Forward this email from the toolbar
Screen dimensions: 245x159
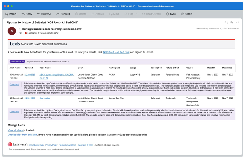(x=63, y=14)
